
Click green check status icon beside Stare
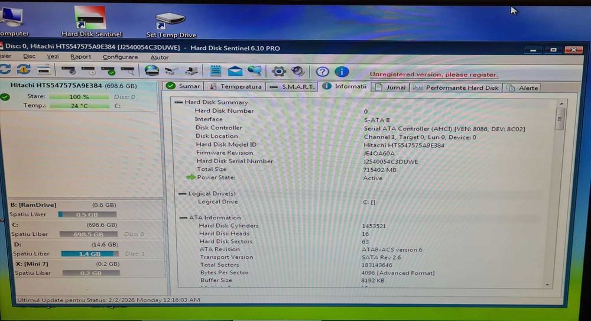click(x=5, y=98)
